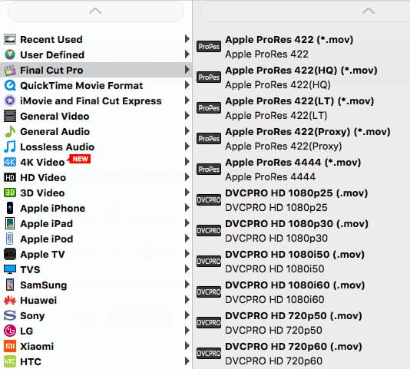Click the Xiaomi label

[x=37, y=346]
